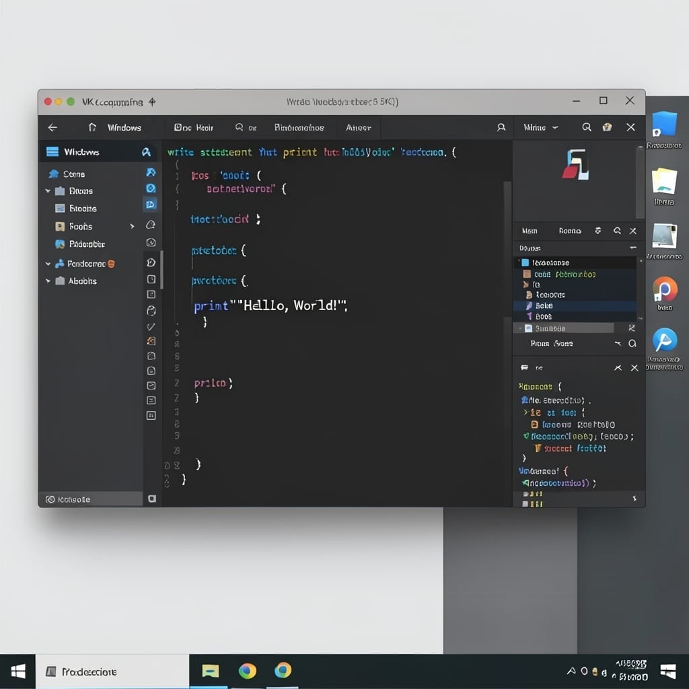Open the Windows Start button
Image resolution: width=689 pixels, height=689 pixels.
tap(18, 672)
